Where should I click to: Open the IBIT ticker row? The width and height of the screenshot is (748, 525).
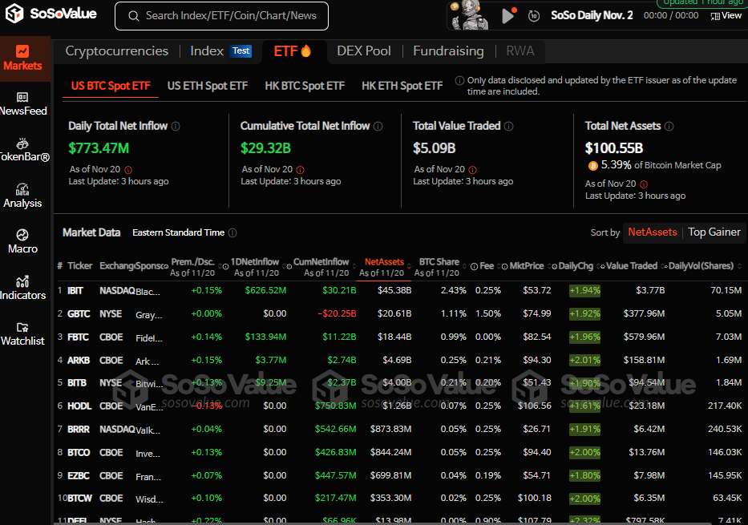(x=400, y=290)
